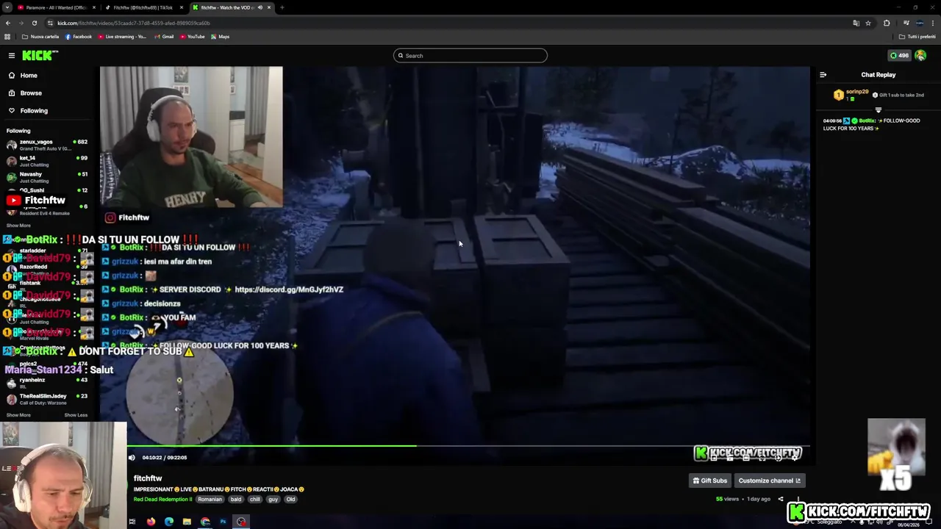The image size is (941, 529).
Task: Select Navashy in the Following list
Action: 46,177
